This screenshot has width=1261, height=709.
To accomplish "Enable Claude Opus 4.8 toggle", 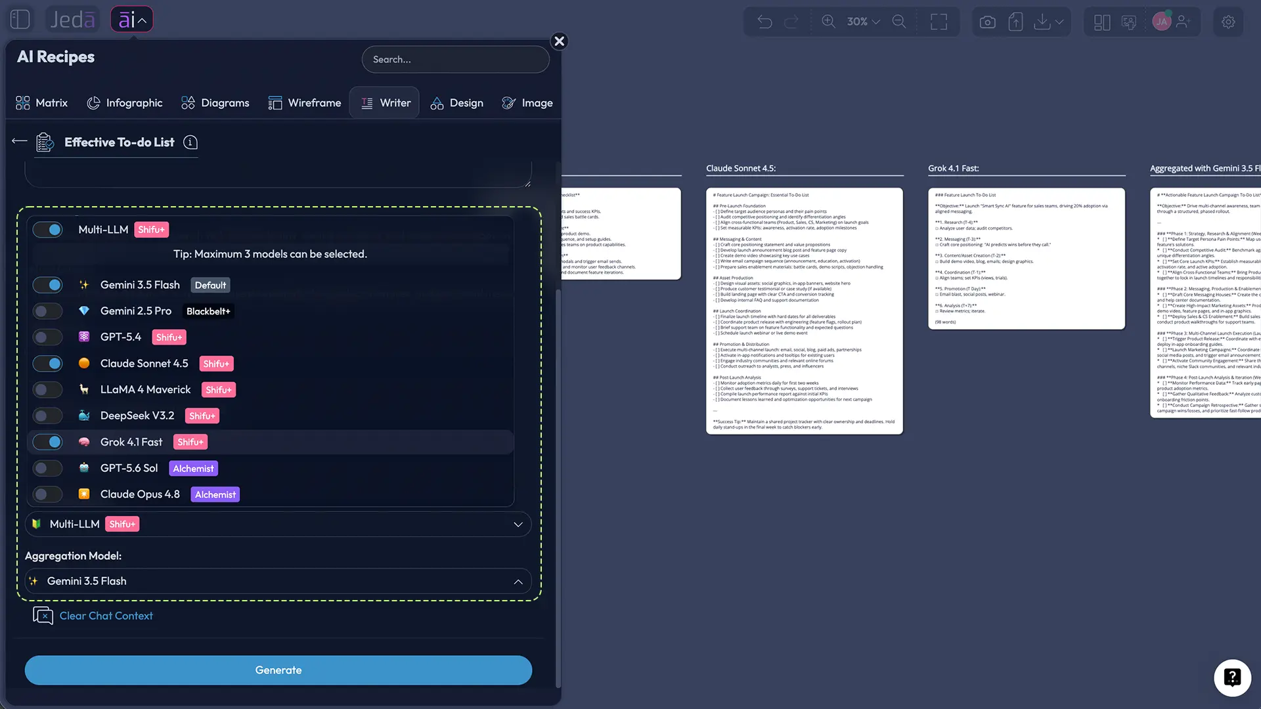I will click(48, 494).
